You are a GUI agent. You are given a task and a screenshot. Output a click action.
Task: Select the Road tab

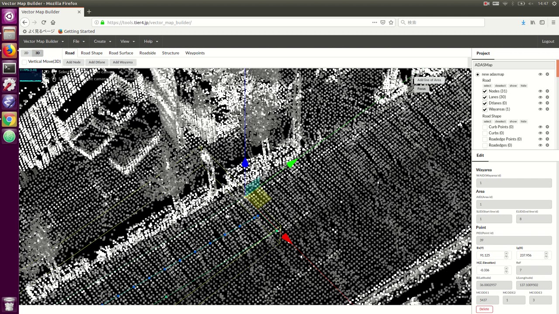coord(70,53)
